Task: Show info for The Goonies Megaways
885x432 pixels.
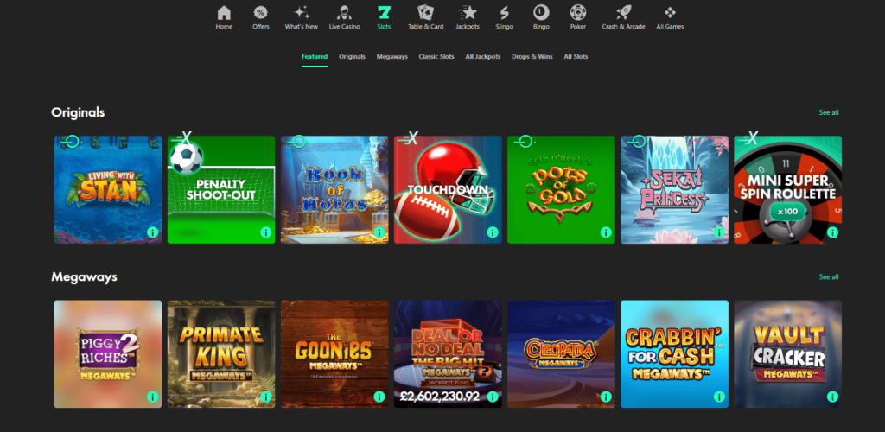Action: pos(379,397)
